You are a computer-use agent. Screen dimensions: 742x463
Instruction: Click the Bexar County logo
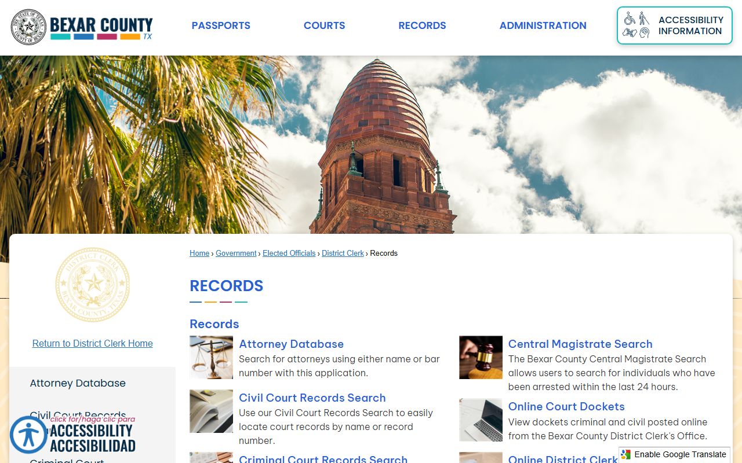82,27
